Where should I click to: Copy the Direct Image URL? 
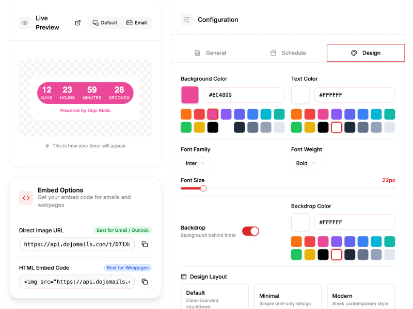(x=145, y=244)
